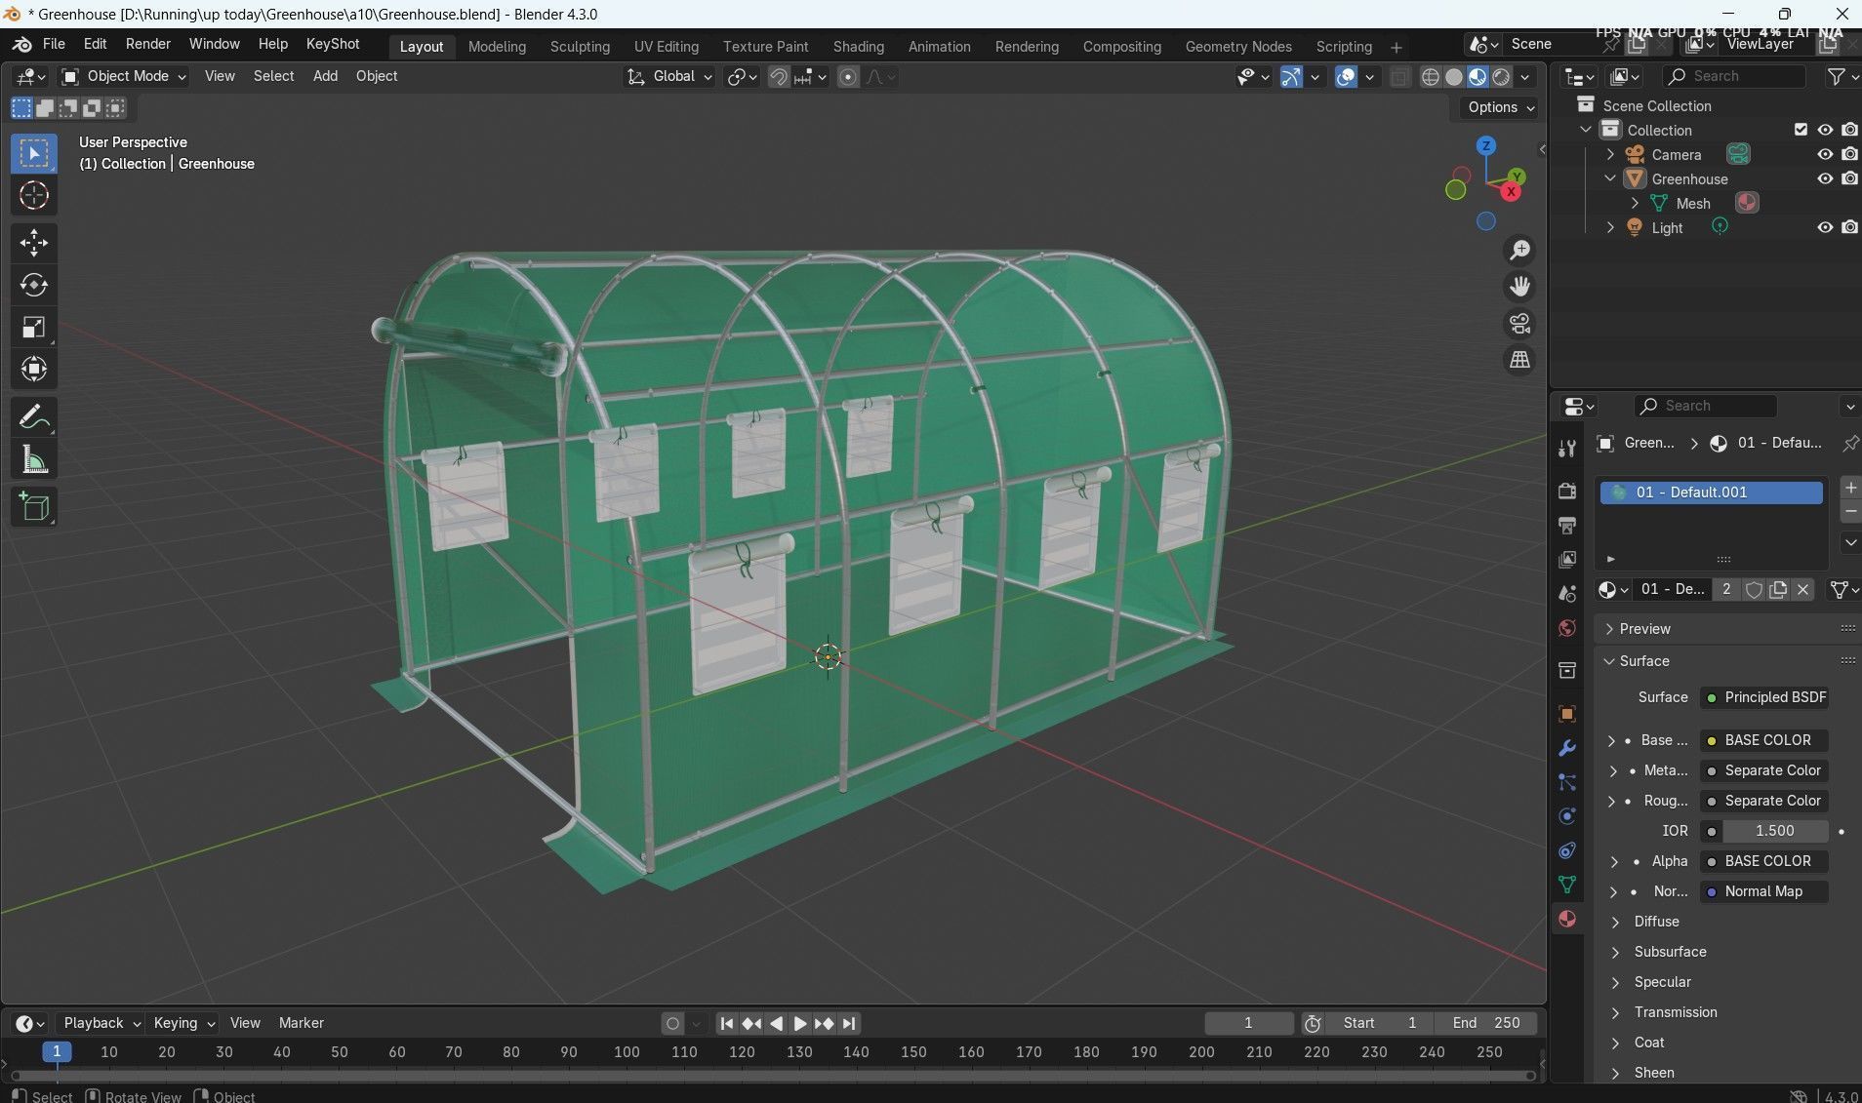Open the Tool properties tab
This screenshot has width=1862, height=1103.
[1567, 448]
